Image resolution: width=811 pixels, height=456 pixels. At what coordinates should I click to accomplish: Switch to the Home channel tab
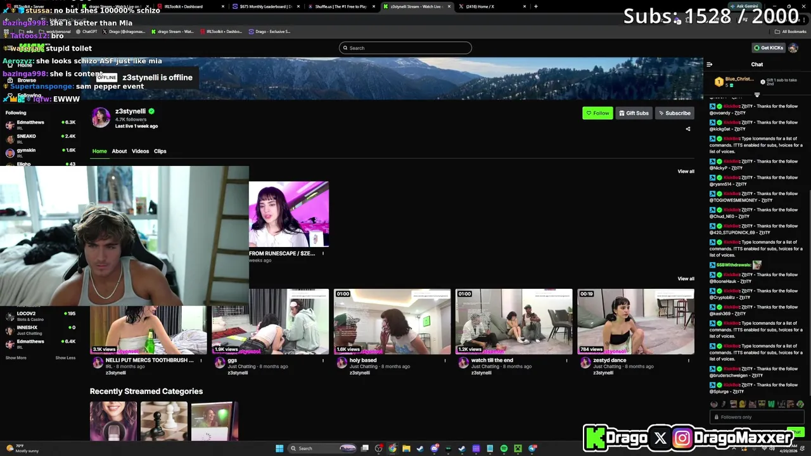[x=99, y=151]
